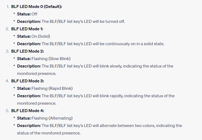This screenshot has height=140, width=202.
Task: Click the description saying LED will be turned off
Action: [x=71, y=22]
